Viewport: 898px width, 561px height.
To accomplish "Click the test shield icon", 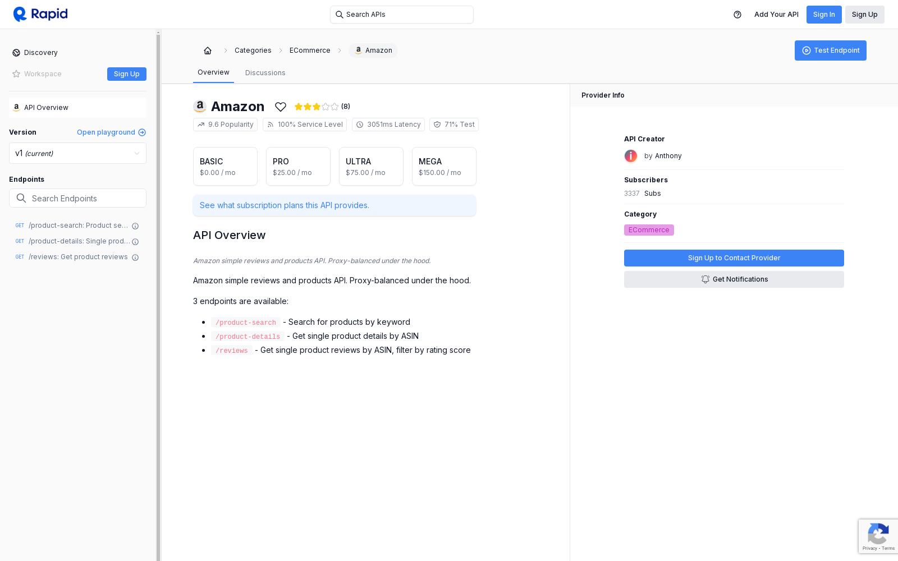I will (x=437, y=125).
